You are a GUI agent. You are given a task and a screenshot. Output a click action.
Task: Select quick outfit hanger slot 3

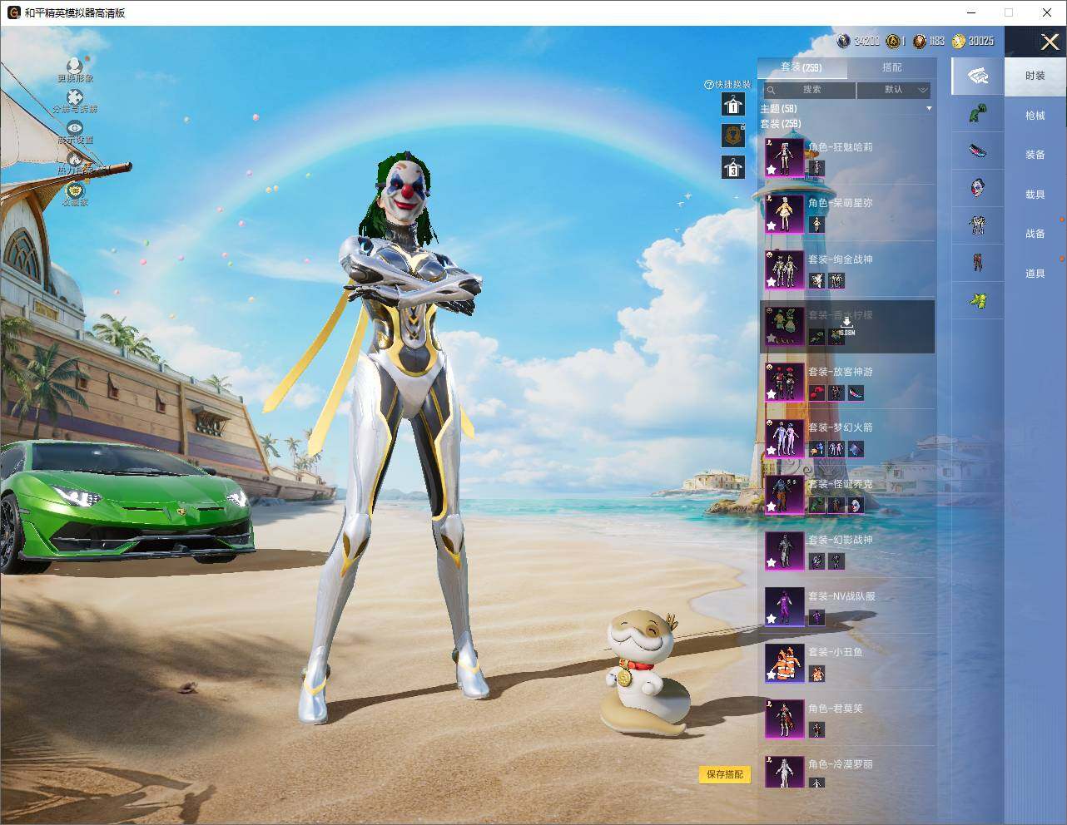[x=732, y=167]
